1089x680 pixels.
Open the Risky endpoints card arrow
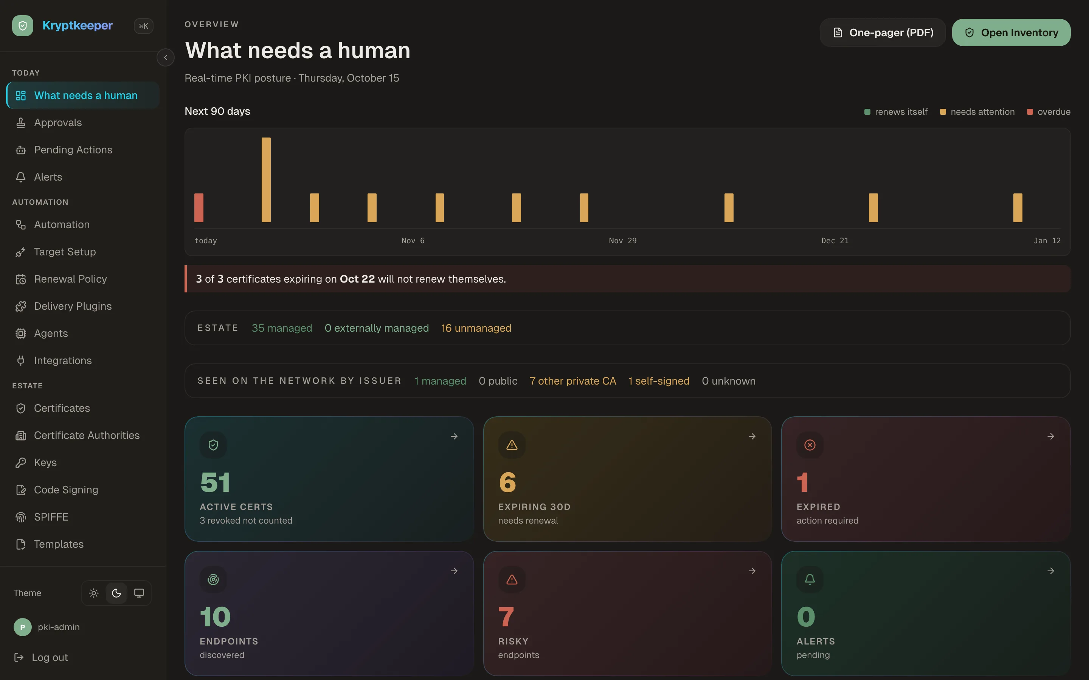pos(752,571)
